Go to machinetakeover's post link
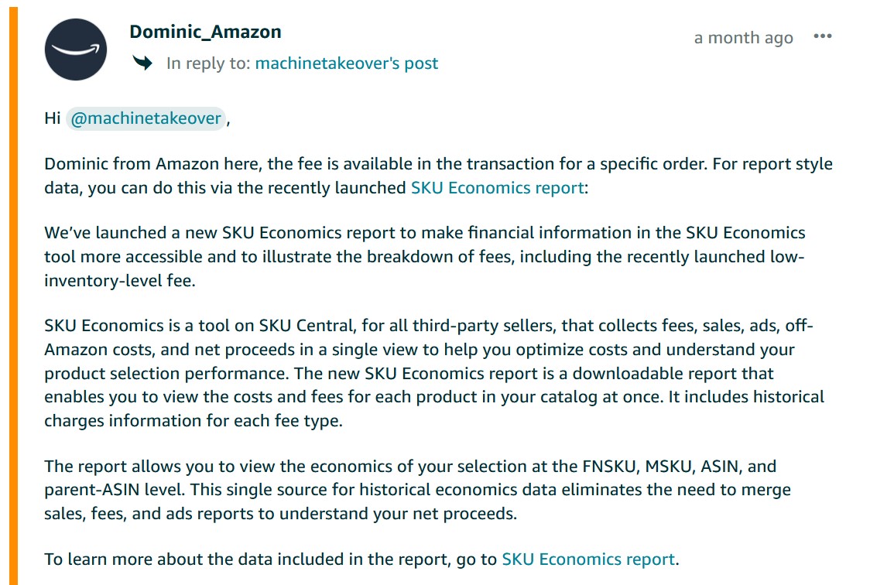Image resolution: width=870 pixels, height=585 pixels. (x=346, y=63)
